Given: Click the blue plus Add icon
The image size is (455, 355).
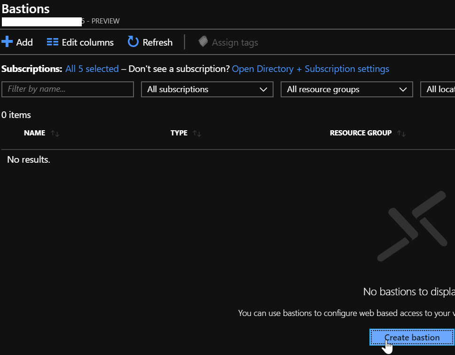Looking at the screenshot, I should 7,42.
